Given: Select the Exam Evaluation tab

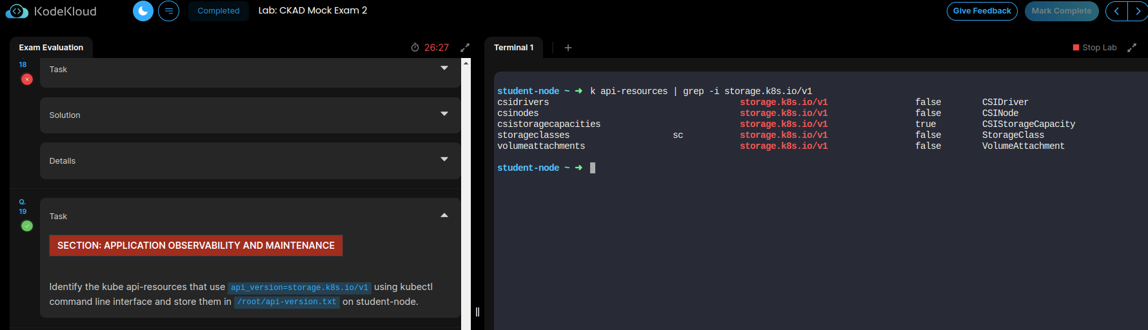Looking at the screenshot, I should [51, 48].
